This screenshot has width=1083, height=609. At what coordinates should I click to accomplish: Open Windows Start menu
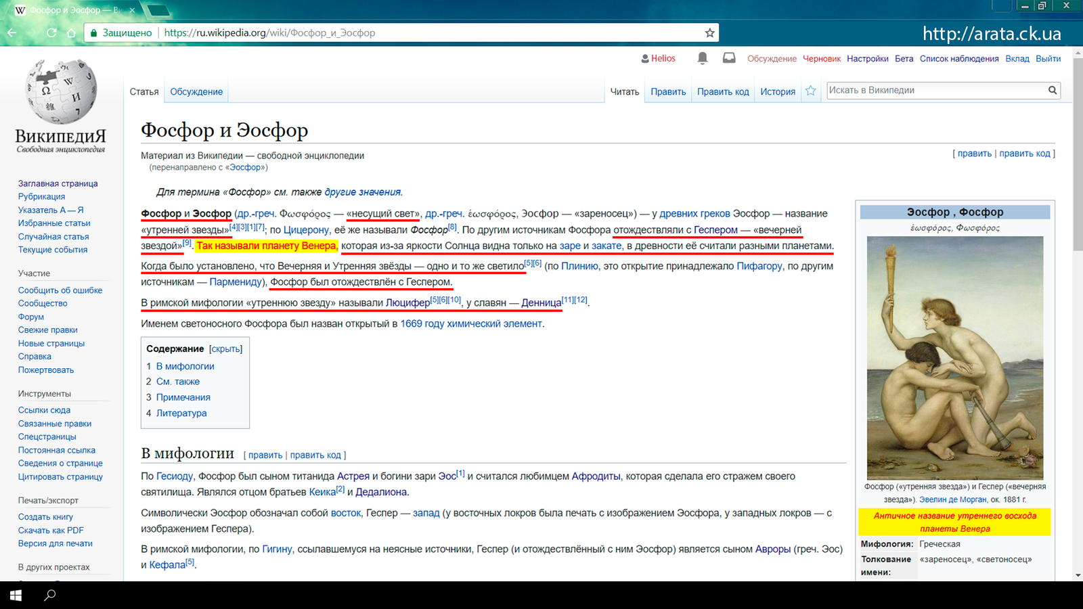16,595
